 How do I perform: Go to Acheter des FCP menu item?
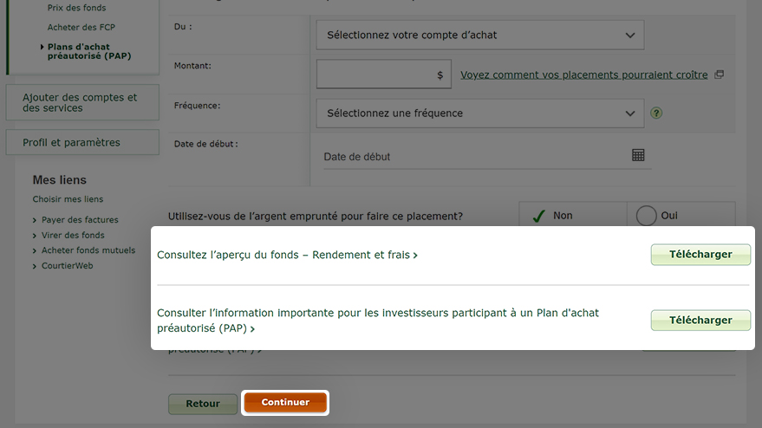click(x=81, y=27)
